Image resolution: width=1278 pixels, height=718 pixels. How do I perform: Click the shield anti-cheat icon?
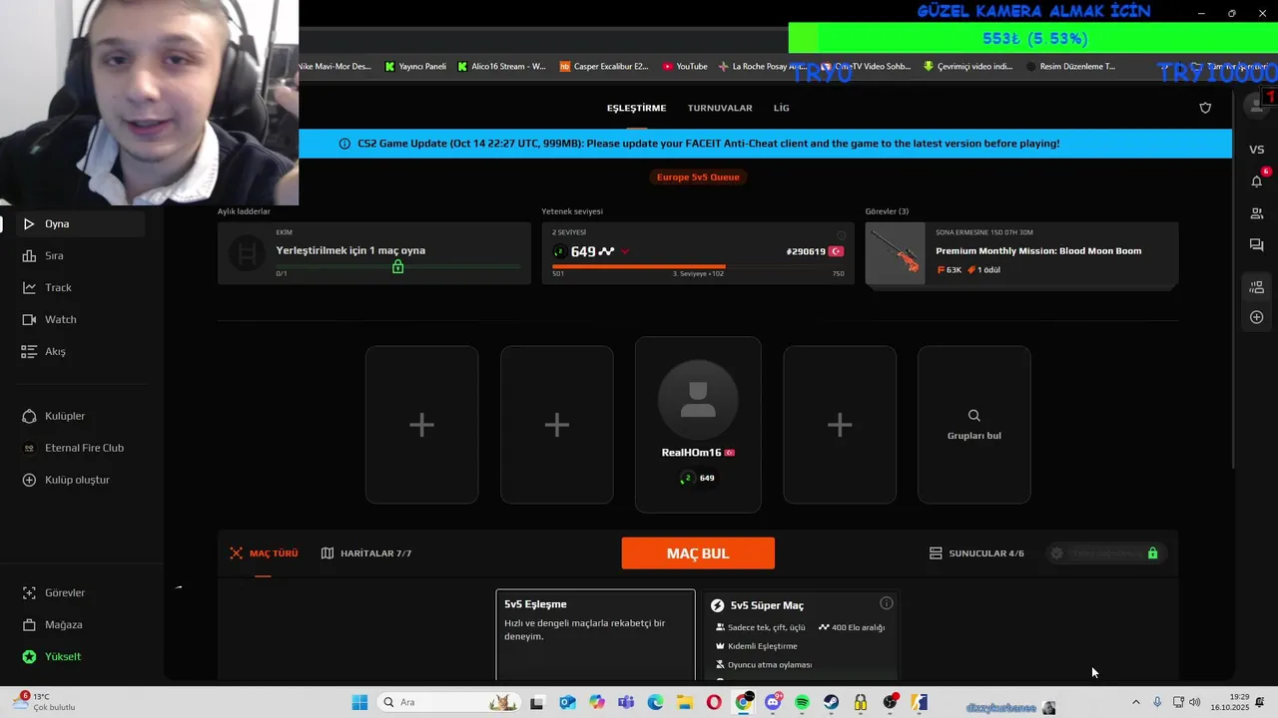(x=1205, y=108)
